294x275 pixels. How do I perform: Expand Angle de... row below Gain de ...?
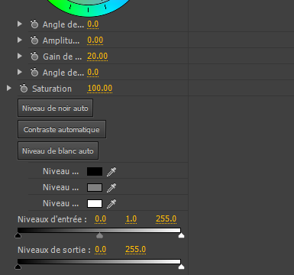click(20, 72)
